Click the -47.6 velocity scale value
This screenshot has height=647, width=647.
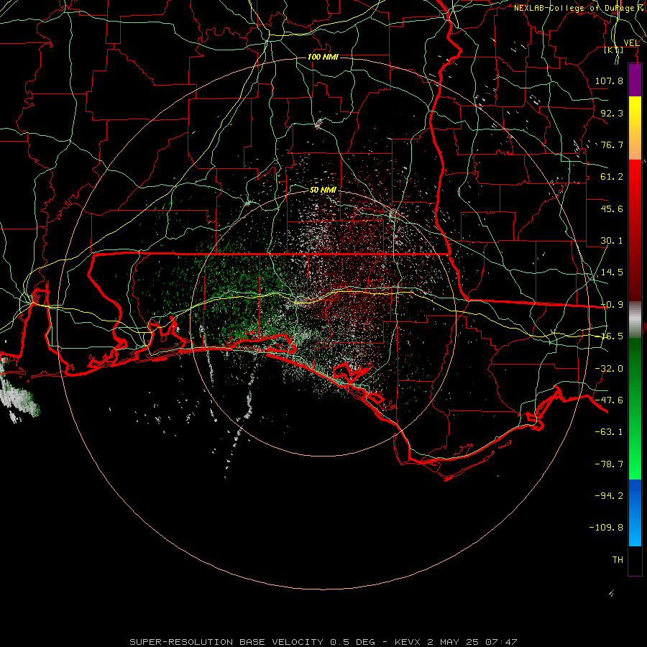pyautogui.click(x=609, y=400)
